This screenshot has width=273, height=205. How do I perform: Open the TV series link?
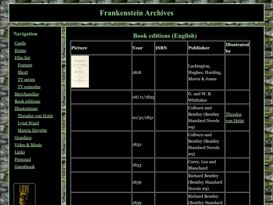point(26,79)
